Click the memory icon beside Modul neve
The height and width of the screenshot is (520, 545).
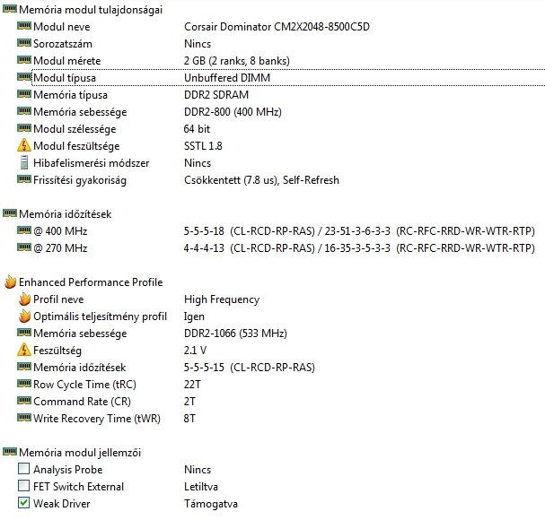click(24, 25)
